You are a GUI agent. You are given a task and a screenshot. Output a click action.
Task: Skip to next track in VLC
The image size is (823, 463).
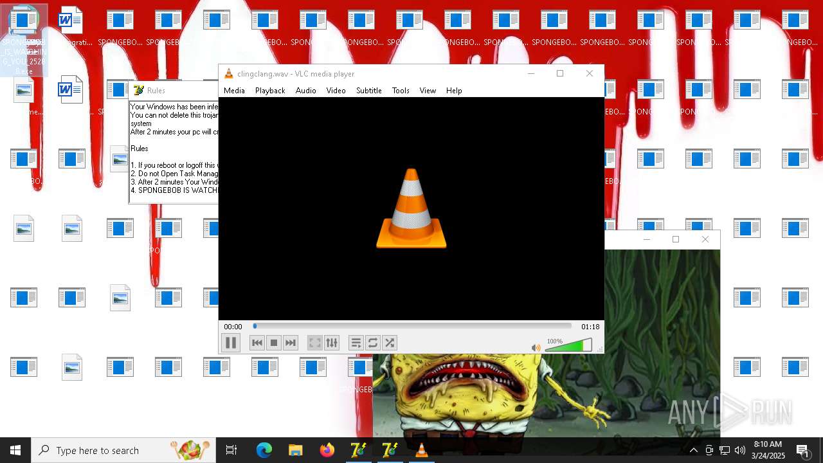coord(291,343)
